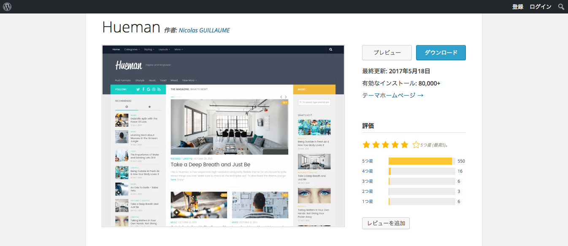Screen dimensions: 568x246
Task: Open the 1つ星 reviews link
Action: tap(368, 201)
